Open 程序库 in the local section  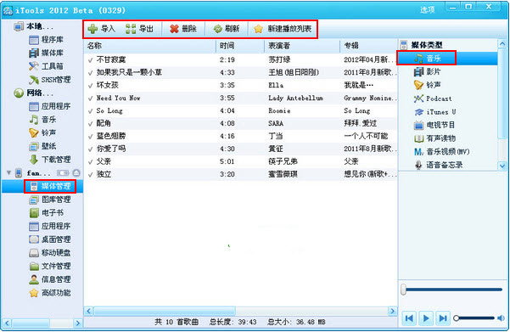[x=46, y=40]
